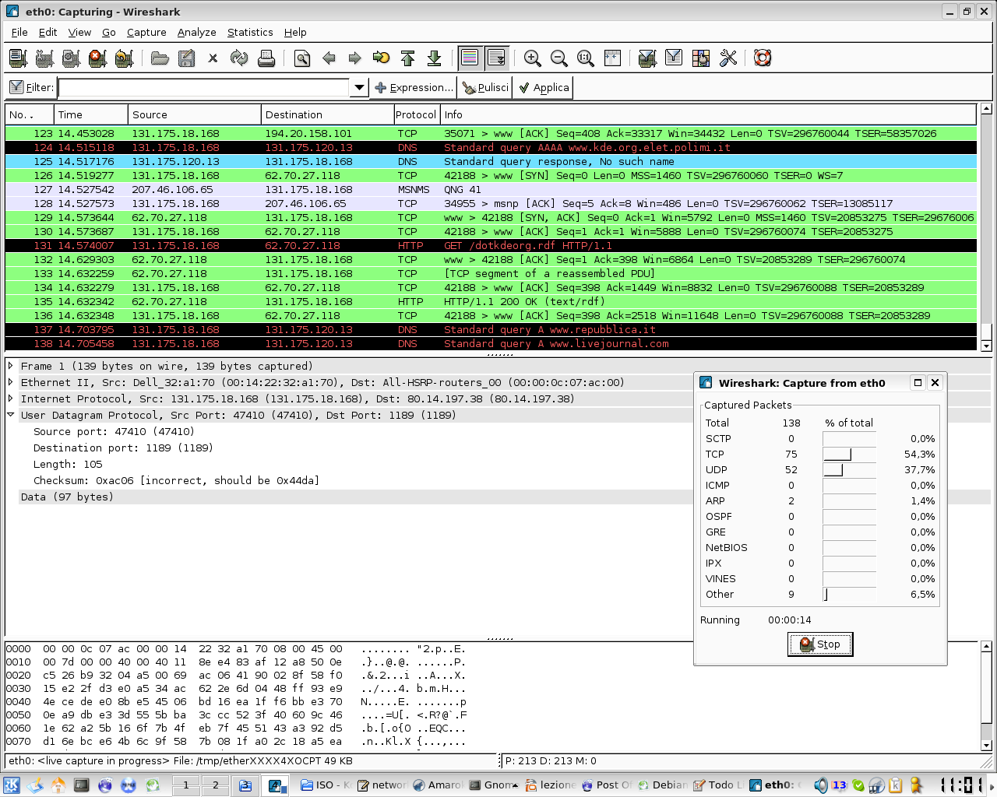
Task: Select packet 127 MSNMS QNG 41
Action: [x=491, y=189]
